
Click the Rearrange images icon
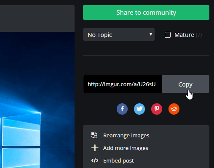[x=94, y=135]
